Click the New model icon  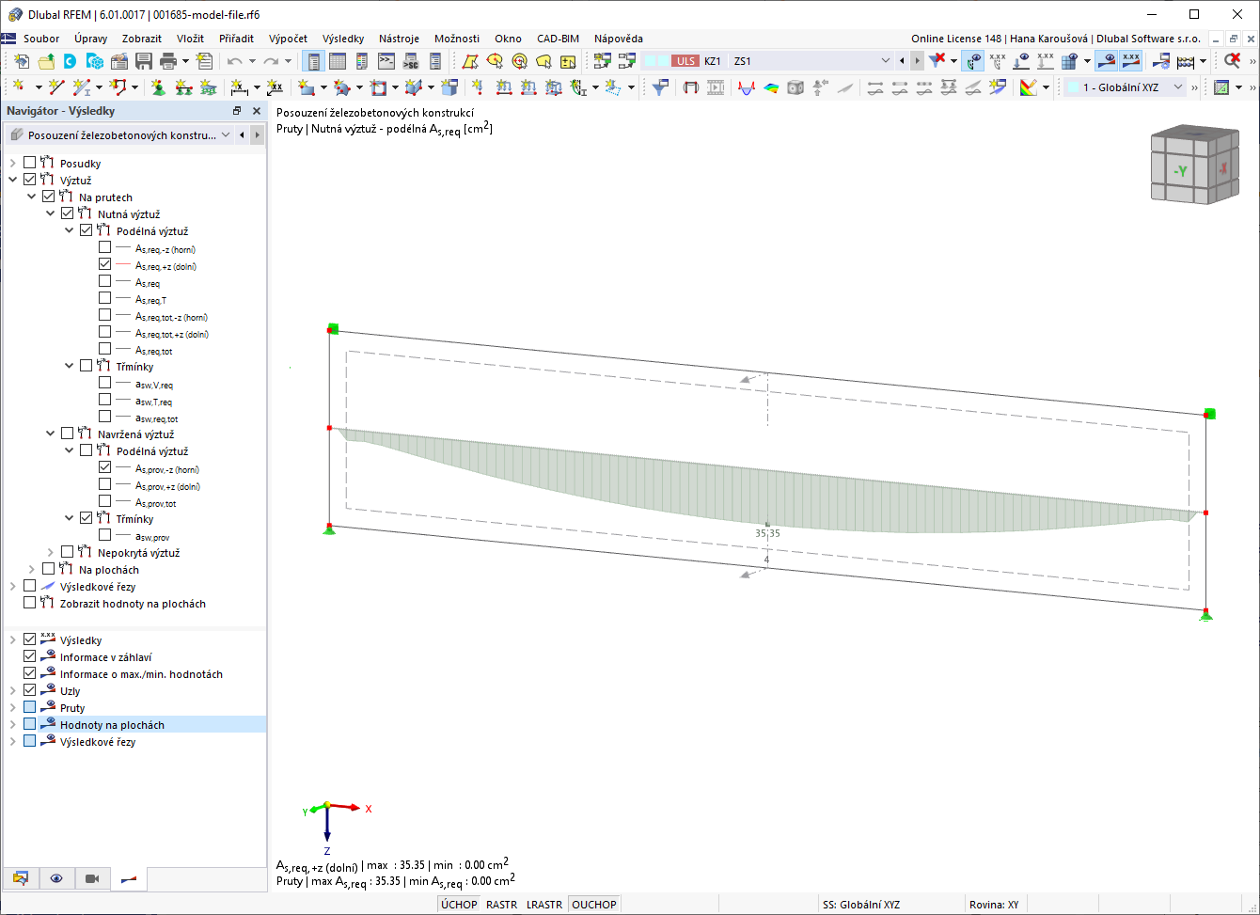(22, 61)
